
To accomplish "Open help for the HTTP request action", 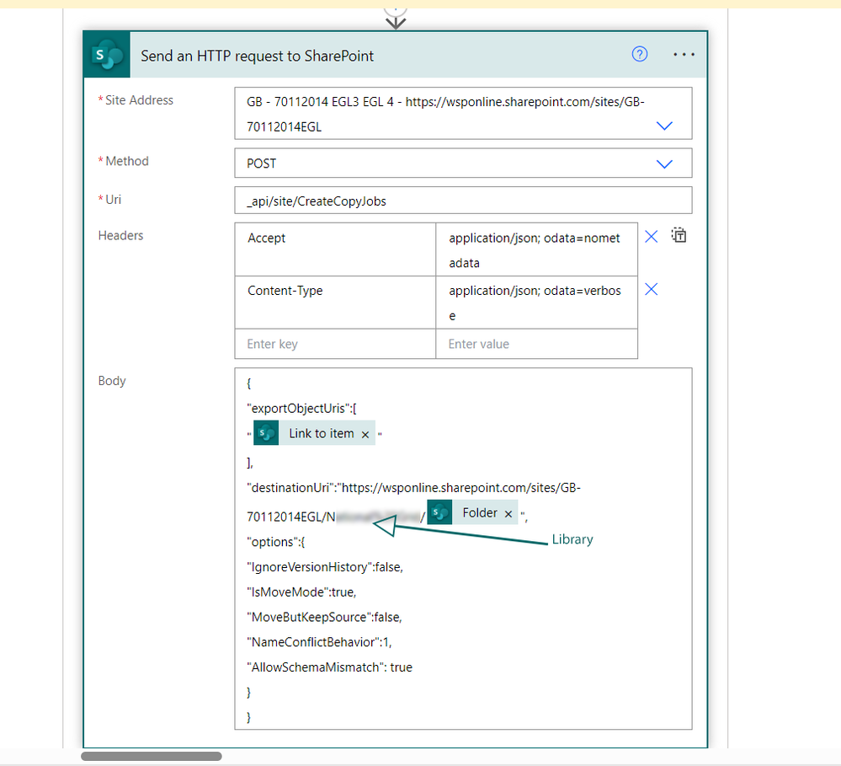I will point(639,54).
